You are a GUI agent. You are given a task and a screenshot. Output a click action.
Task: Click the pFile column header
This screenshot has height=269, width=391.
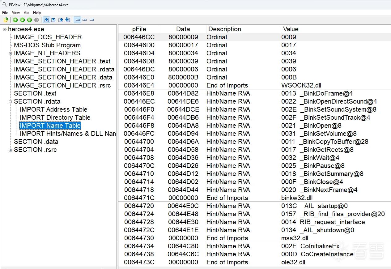[139, 29]
